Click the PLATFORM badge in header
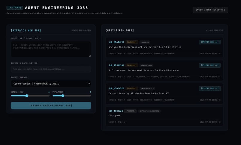This screenshot has width=241, height=145. point(15,8)
